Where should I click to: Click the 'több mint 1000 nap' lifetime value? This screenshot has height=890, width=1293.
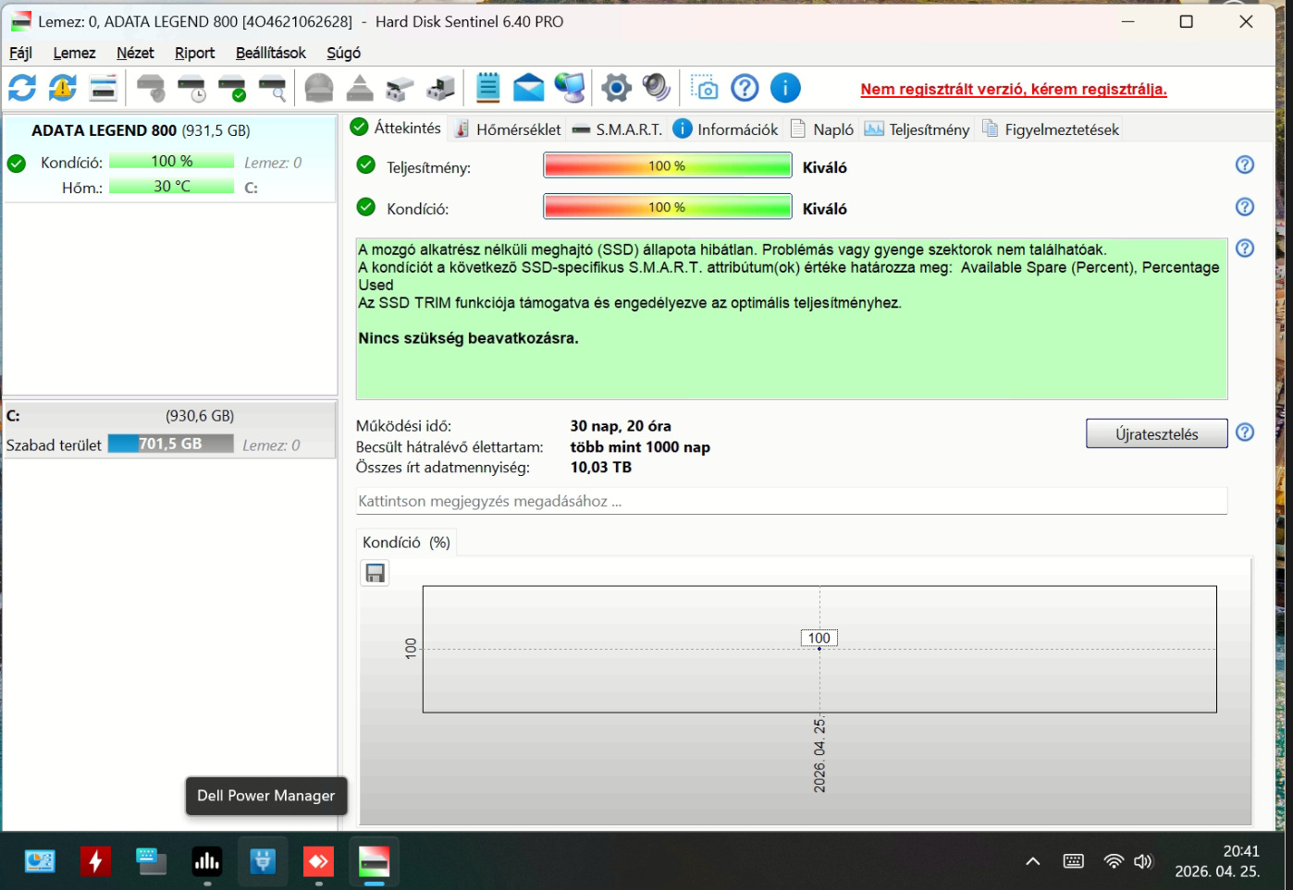pos(640,447)
